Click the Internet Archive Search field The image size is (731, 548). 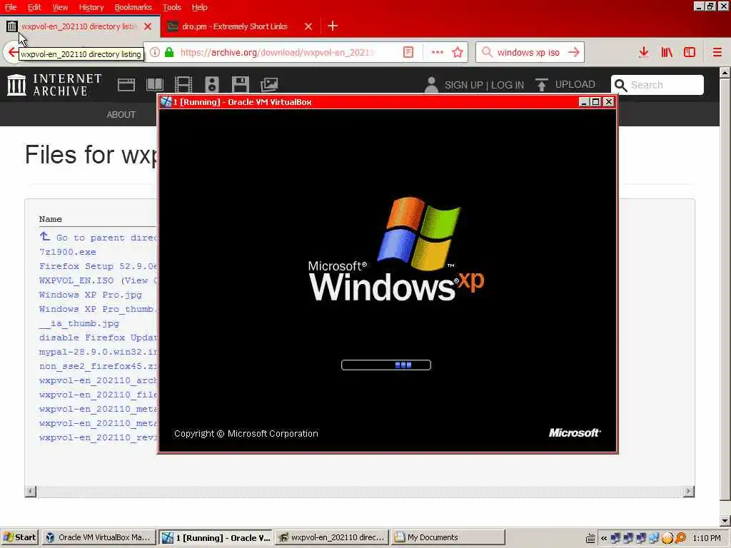pyautogui.click(x=657, y=85)
